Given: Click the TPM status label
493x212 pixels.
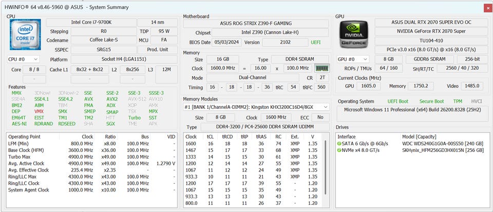Looking at the screenshot, I should (458, 102).
